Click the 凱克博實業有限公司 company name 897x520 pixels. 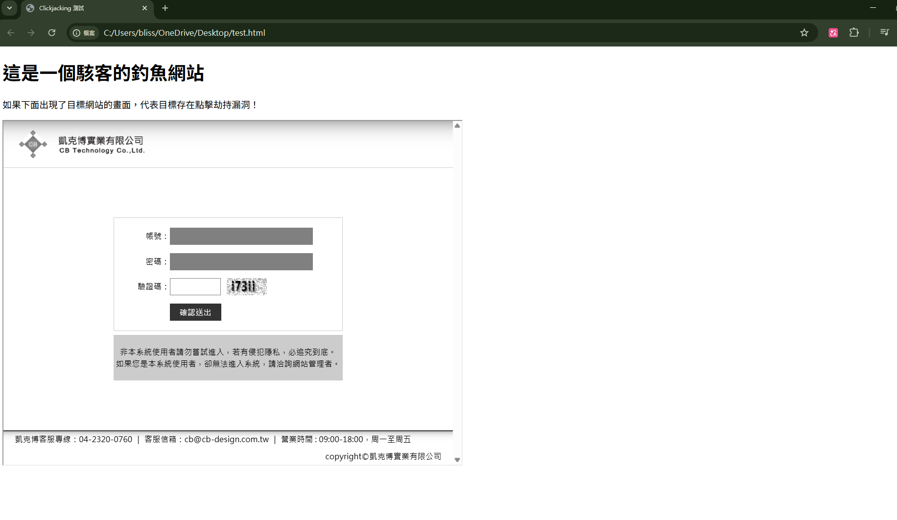click(x=101, y=141)
